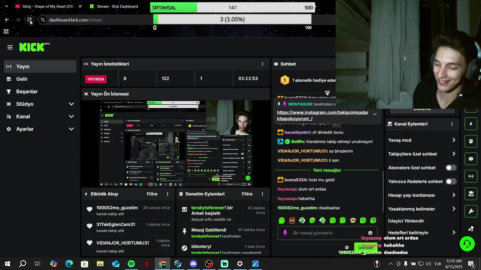481x270 pixels.
Task: Open the emoji picker in message box
Action: coord(370,233)
